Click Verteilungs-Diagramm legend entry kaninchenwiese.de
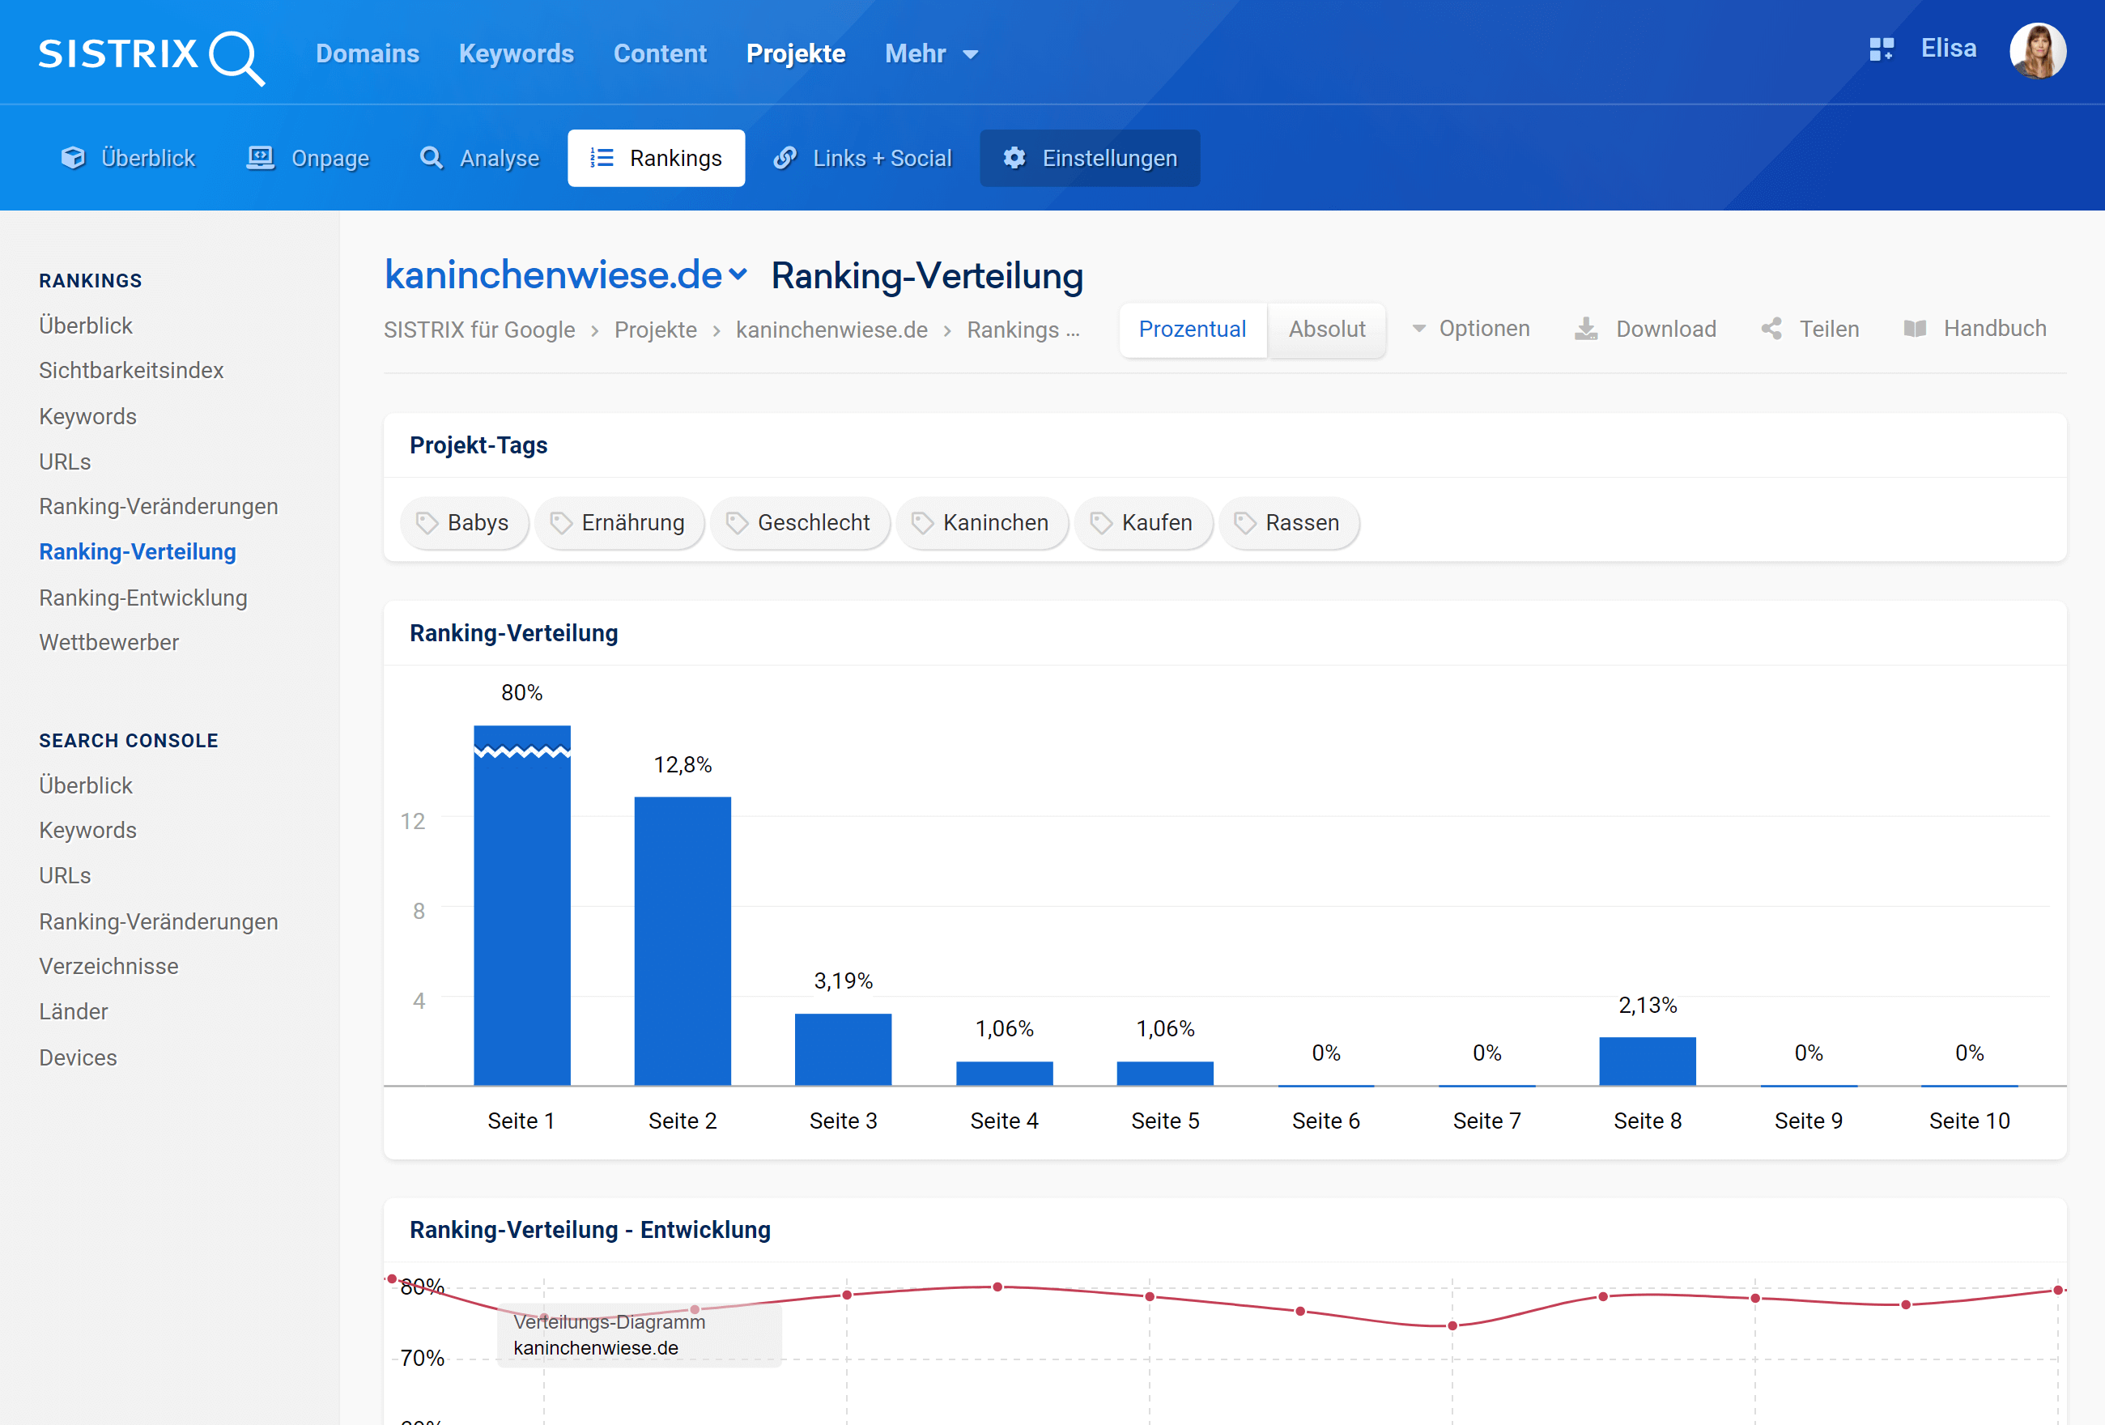The image size is (2105, 1425). [596, 1347]
